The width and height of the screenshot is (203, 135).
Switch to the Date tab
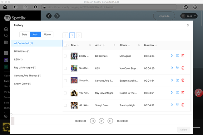pos(24,35)
